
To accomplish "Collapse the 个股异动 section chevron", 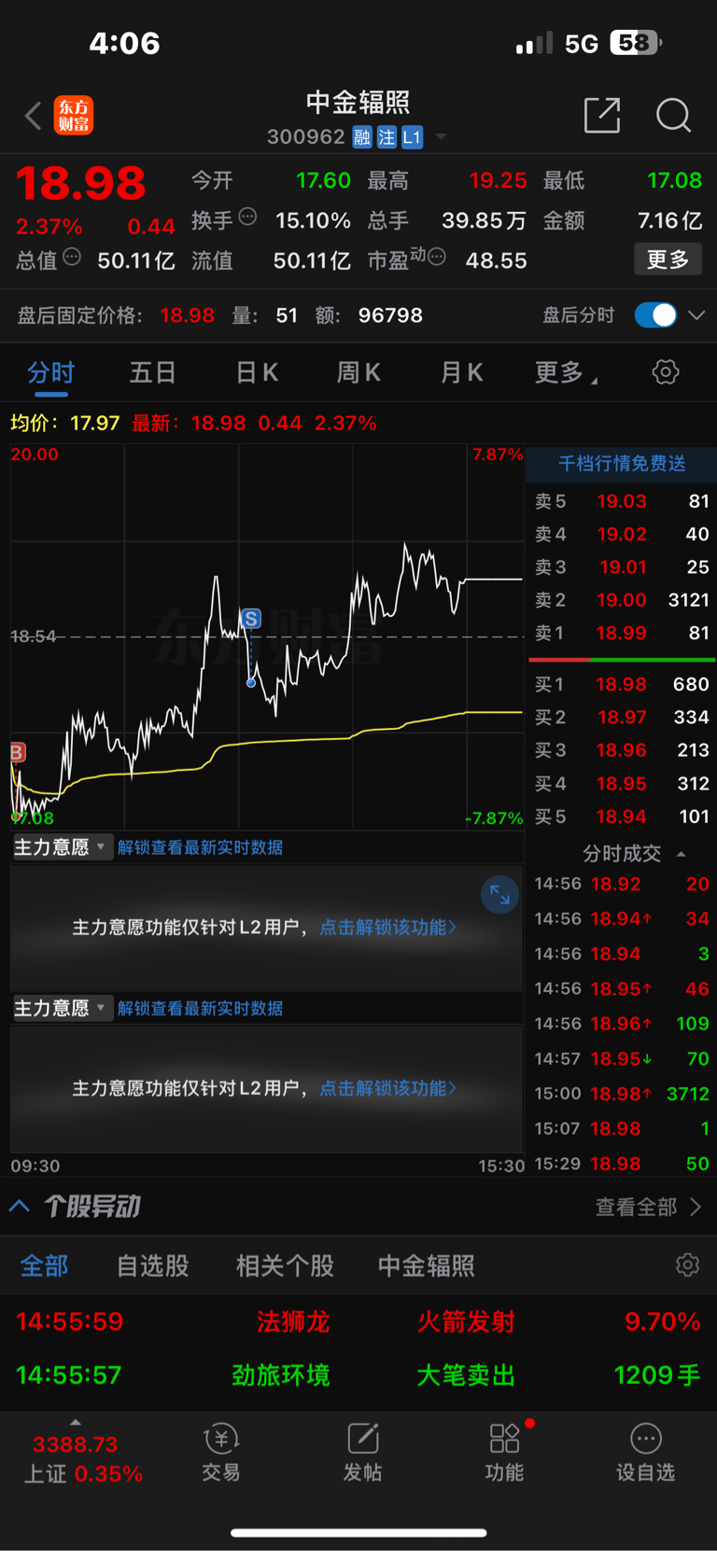I will click(20, 1206).
